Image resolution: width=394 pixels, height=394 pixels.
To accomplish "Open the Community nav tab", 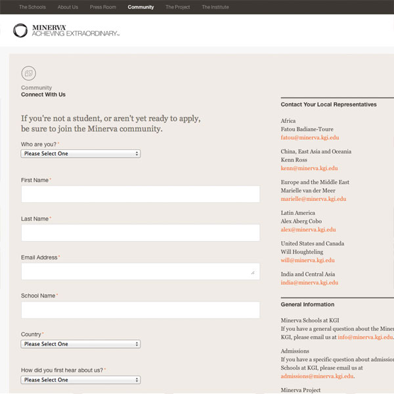I will (141, 7).
